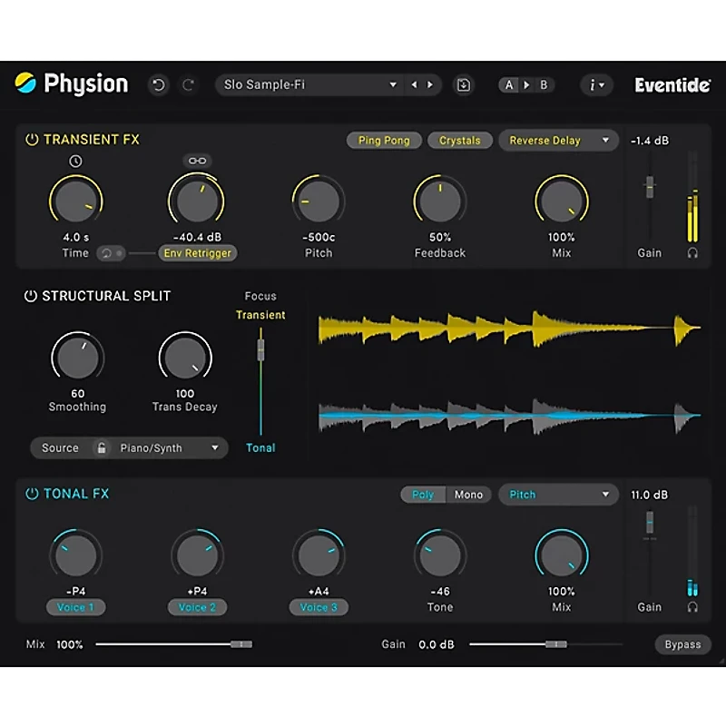Enable Poly mode

(x=423, y=495)
